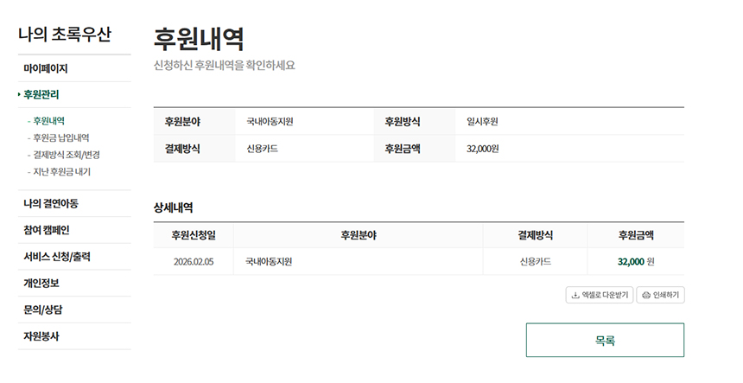The image size is (743, 383).
Task: Go to 개인정보 menu item
Action: point(41,283)
